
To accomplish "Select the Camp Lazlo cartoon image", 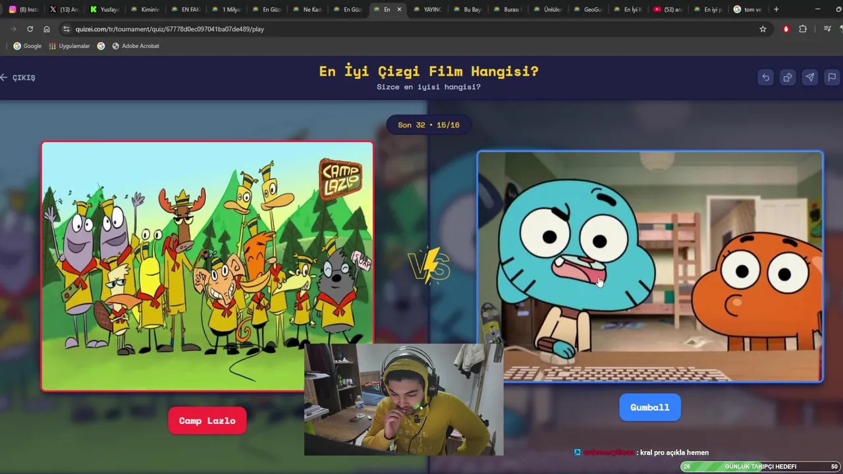I will [207, 267].
